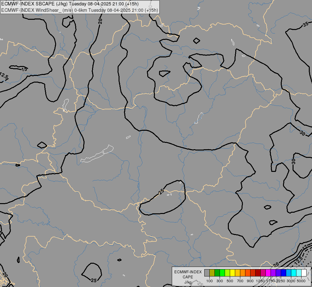The height and width of the screenshot is (287, 312).
Task: Click the pure yellow legend swatch
Action: coord(232,273)
